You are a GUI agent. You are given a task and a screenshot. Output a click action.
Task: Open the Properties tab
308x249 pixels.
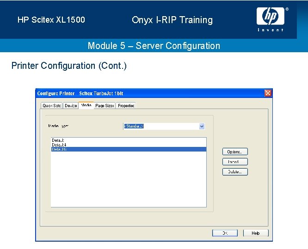126,106
